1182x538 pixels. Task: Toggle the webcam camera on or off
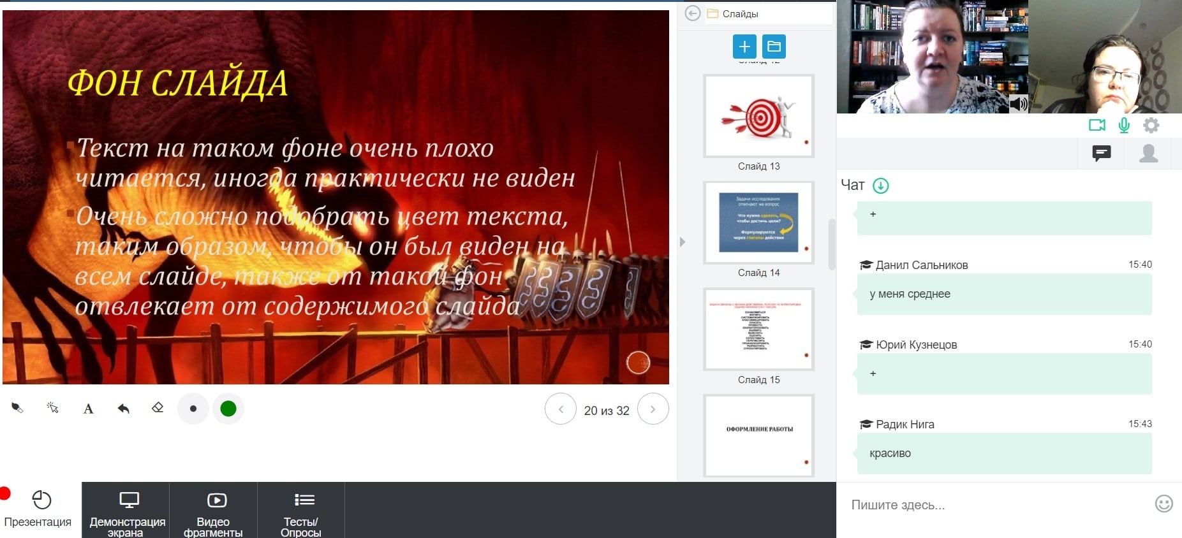click(1097, 126)
